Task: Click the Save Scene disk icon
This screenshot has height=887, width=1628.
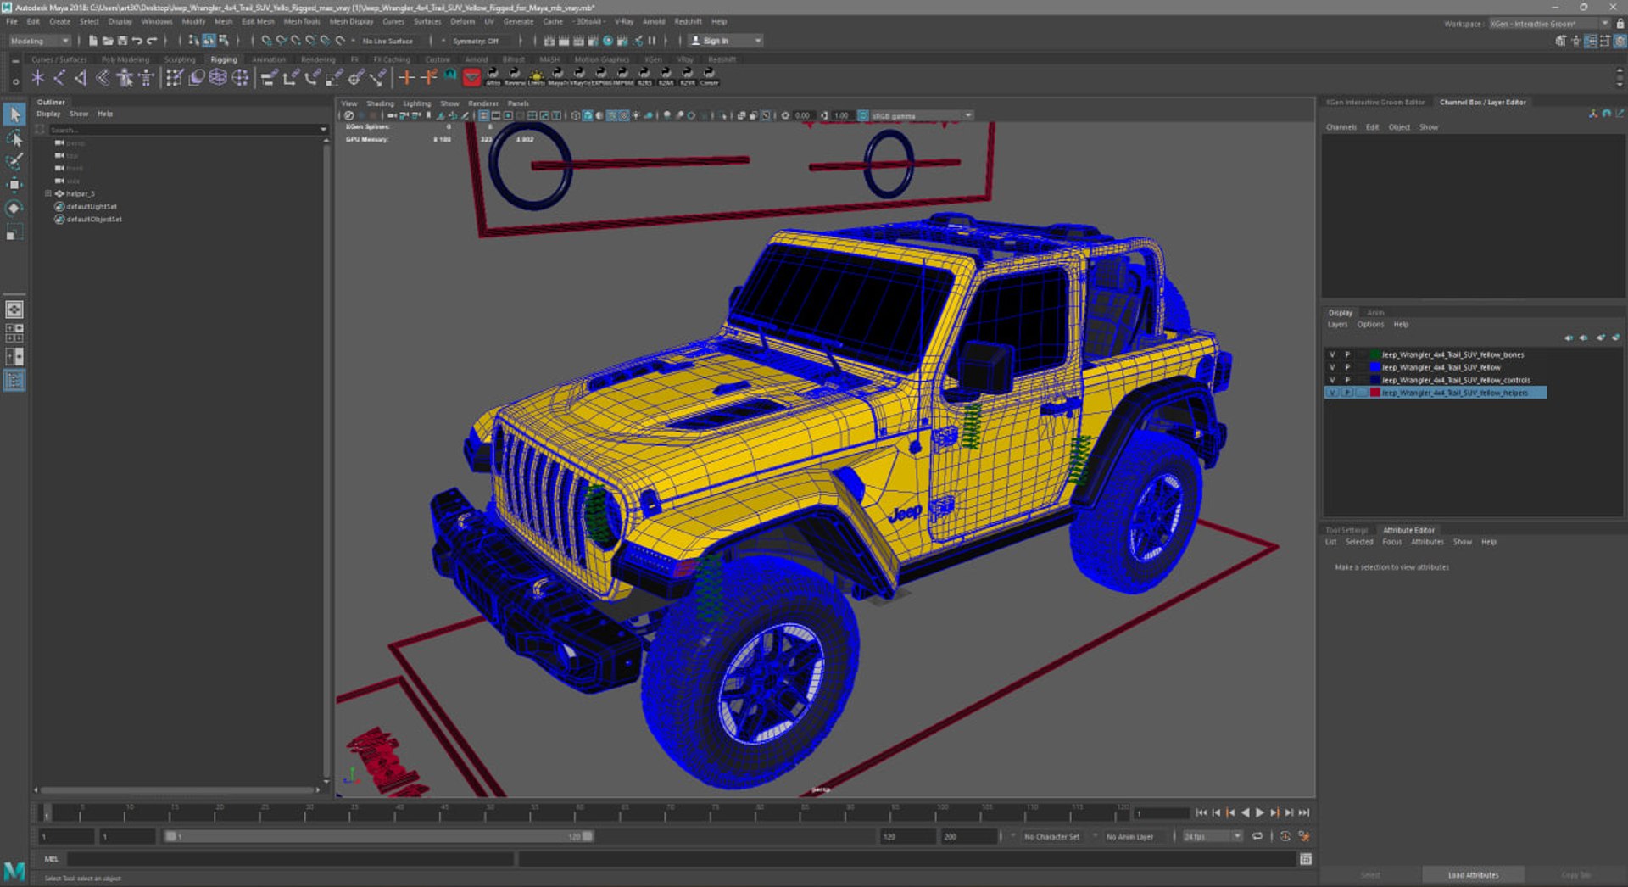Action: pyautogui.click(x=122, y=41)
